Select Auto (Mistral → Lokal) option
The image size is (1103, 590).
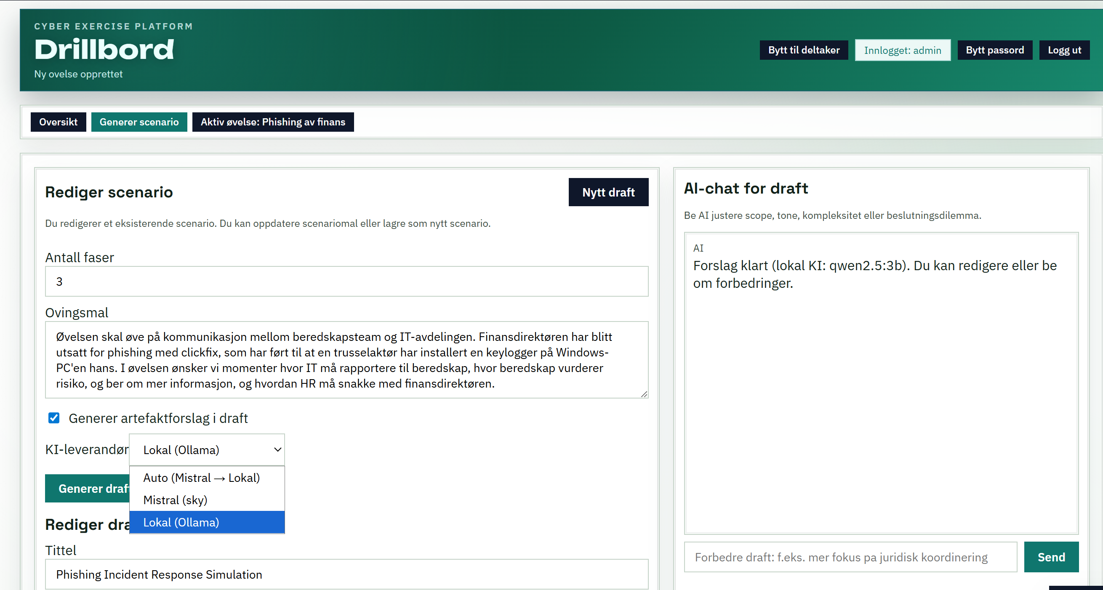[202, 478]
